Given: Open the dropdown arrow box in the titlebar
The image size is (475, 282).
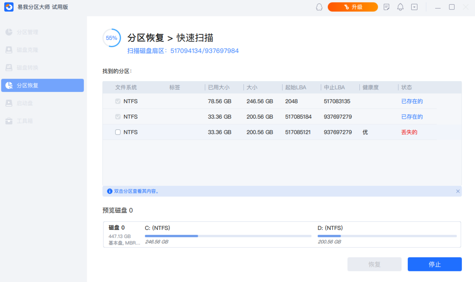Looking at the screenshot, I should click(414, 7).
